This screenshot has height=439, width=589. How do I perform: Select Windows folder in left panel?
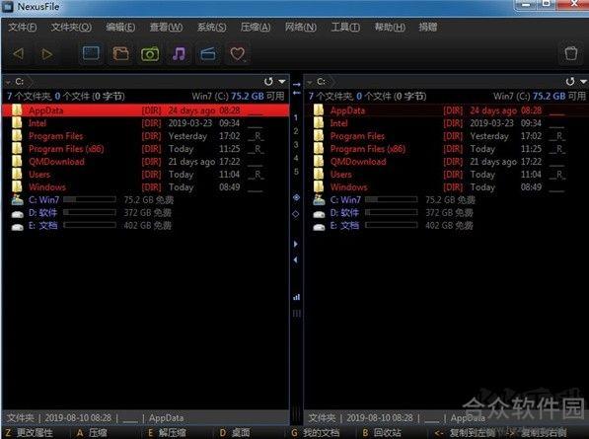[145, 187]
